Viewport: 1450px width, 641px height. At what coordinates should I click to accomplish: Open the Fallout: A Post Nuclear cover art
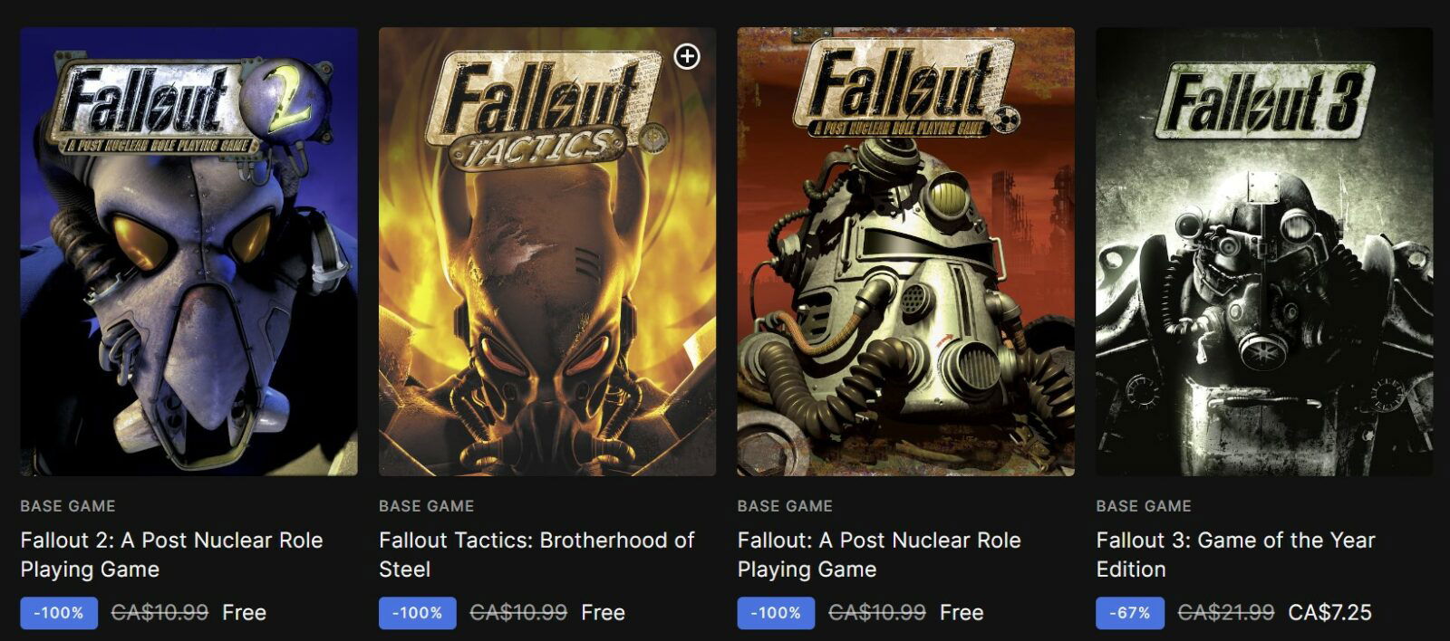pos(903,254)
